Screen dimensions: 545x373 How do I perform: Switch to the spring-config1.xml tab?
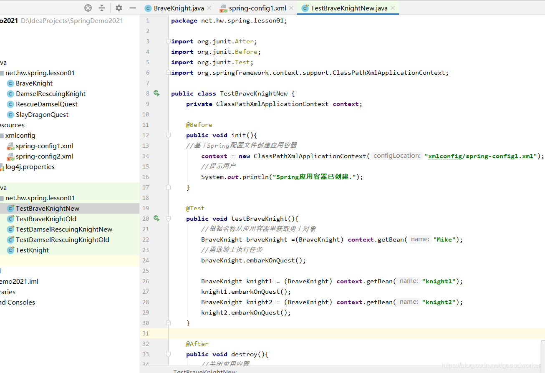[x=257, y=8]
